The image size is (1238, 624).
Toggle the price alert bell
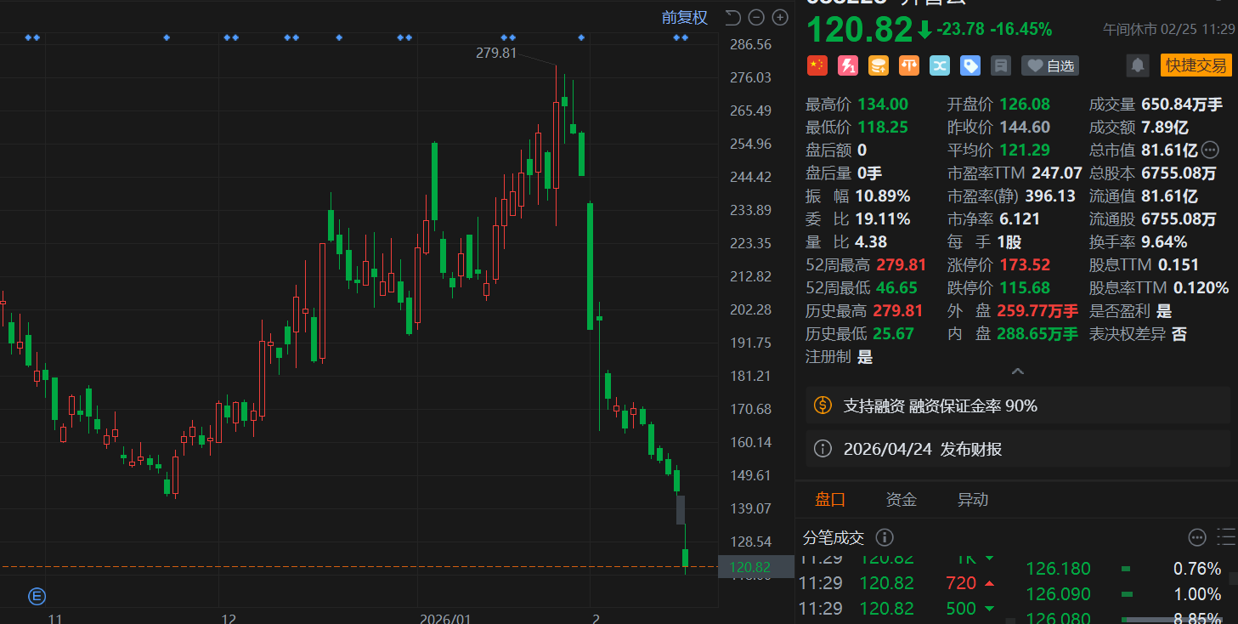coord(1137,65)
